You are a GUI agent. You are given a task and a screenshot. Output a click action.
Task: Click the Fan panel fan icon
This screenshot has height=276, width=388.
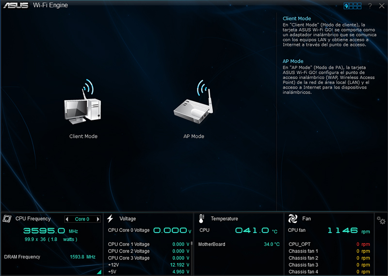pyautogui.click(x=293, y=219)
